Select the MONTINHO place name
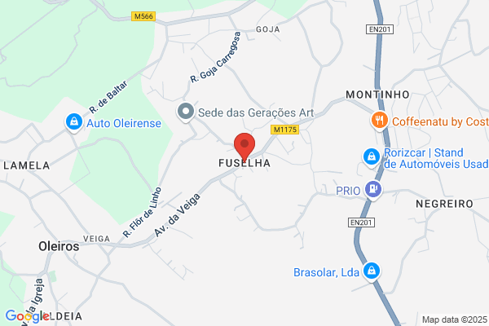This screenshot has height=326, width=489. [x=377, y=95]
